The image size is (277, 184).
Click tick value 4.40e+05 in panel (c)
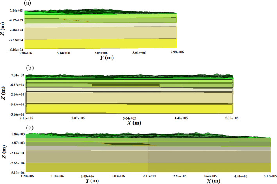(241, 176)
